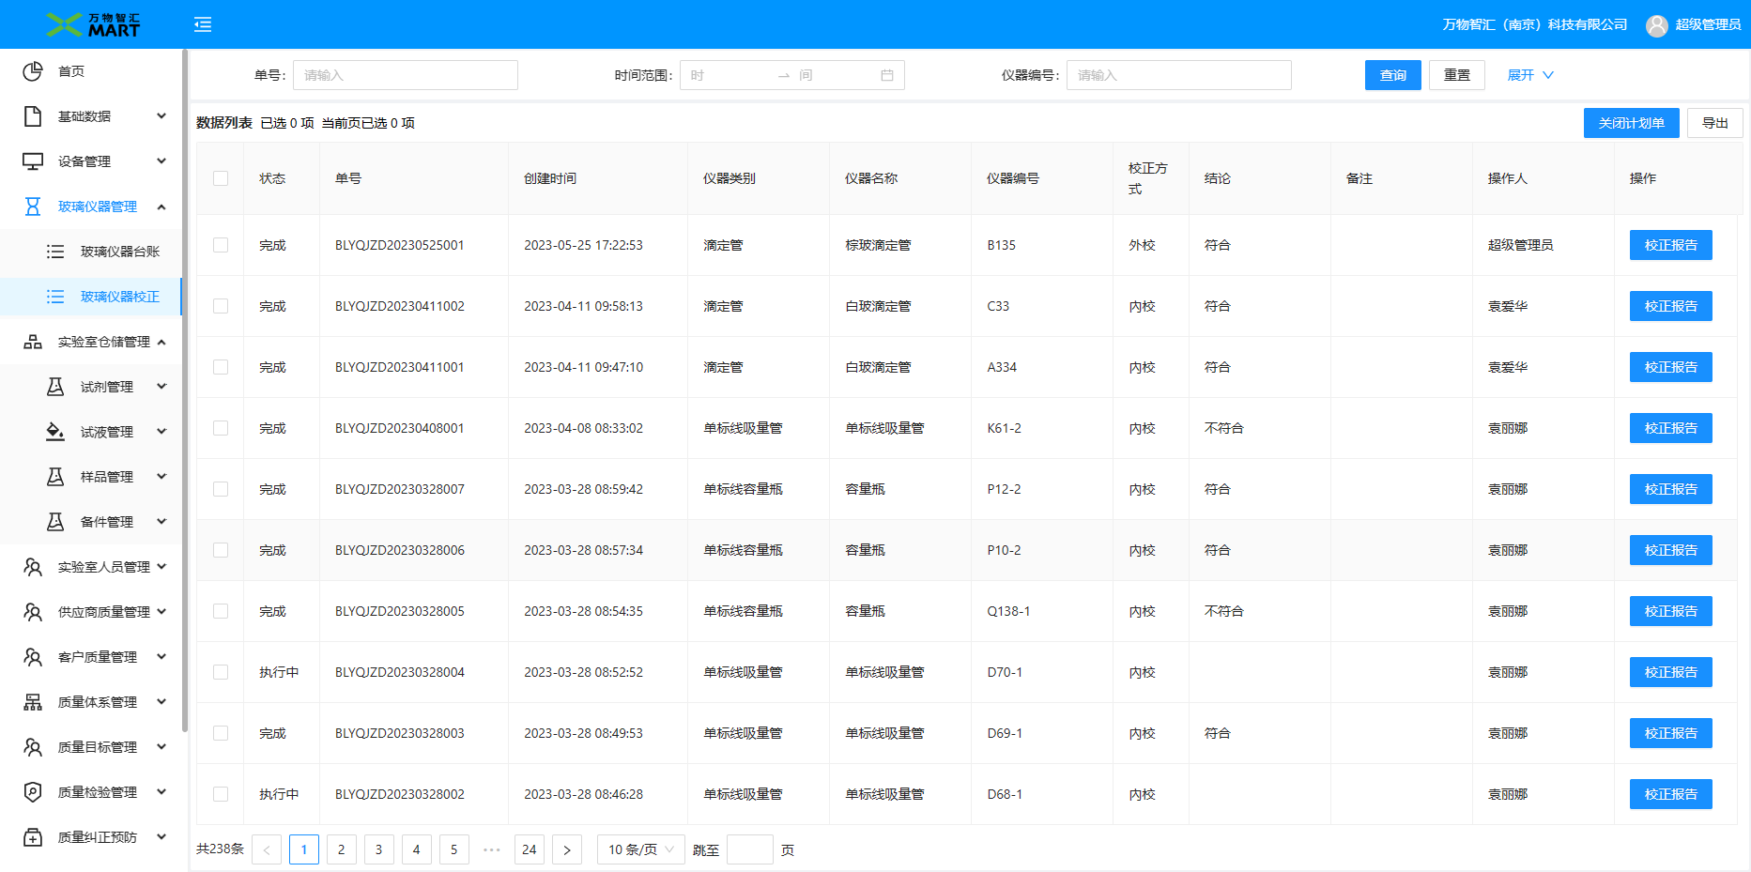Viewport: 1751px width, 872px height.
Task: Click next page arrow in pagination
Action: pyautogui.click(x=566, y=849)
